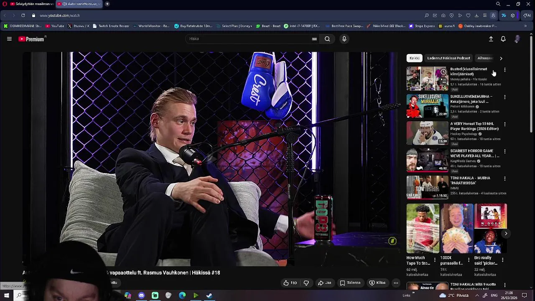Like the video with 110 likes

point(290,283)
